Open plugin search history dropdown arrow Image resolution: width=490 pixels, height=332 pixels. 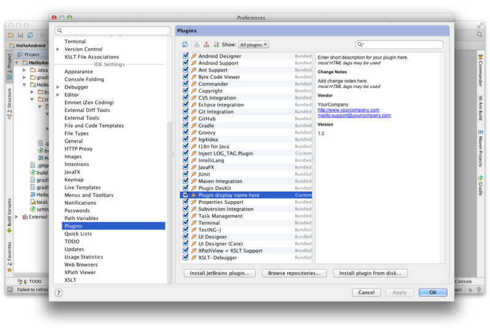click(363, 45)
